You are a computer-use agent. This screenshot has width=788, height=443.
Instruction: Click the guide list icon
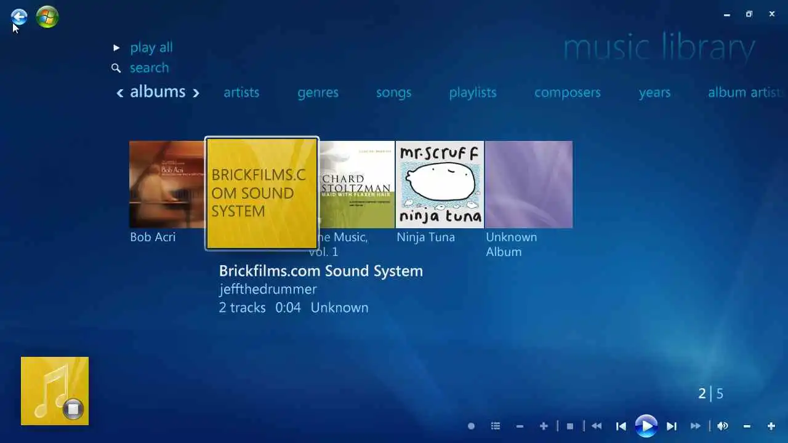(x=496, y=426)
